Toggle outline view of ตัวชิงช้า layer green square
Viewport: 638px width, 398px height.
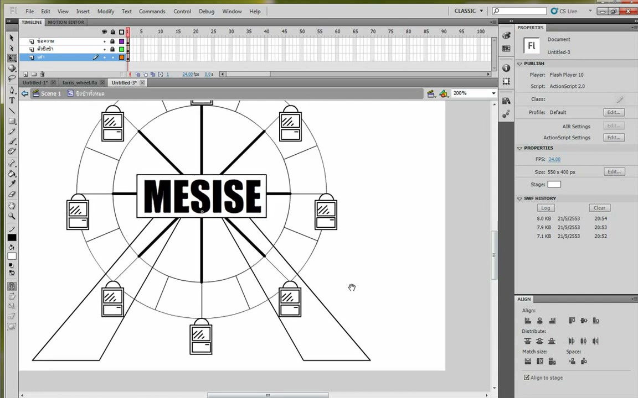121,49
